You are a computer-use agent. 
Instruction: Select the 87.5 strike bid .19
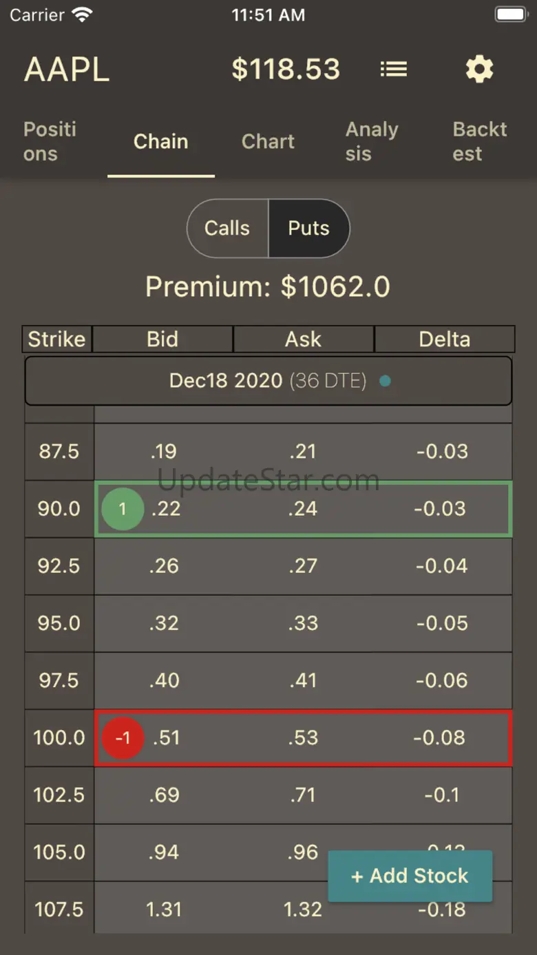point(163,452)
